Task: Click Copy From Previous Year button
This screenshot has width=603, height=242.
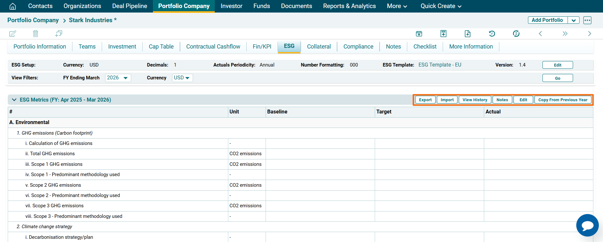Action: (x=562, y=100)
